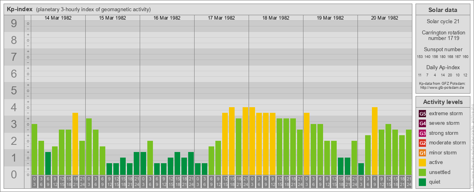Click the 15 Mar 1982 date header
This screenshot has width=474, height=192.
(112, 18)
